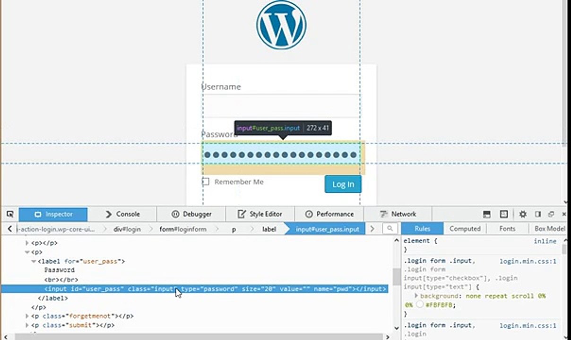Screen dimensions: 571x340
Task: Click the <br></br> markup line
Action: (x=61, y=280)
